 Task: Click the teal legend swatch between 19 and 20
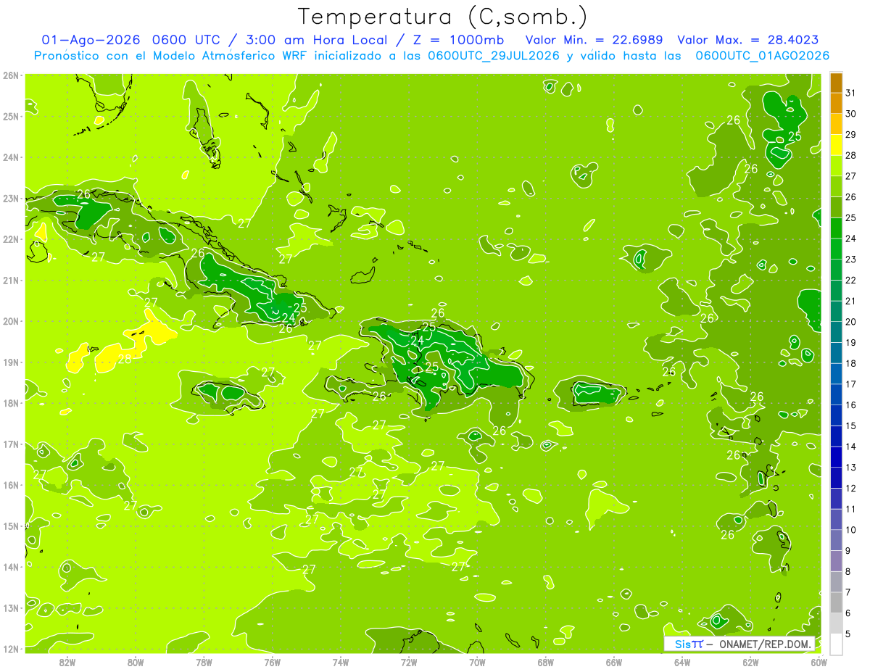click(836, 332)
